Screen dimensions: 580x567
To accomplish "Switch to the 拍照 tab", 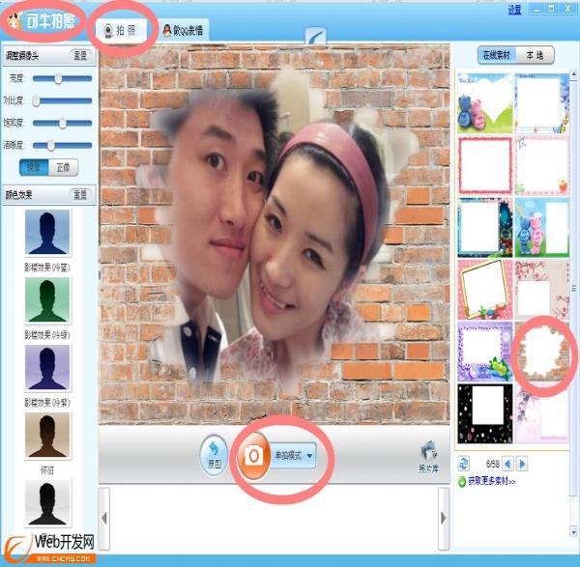I will [124, 30].
